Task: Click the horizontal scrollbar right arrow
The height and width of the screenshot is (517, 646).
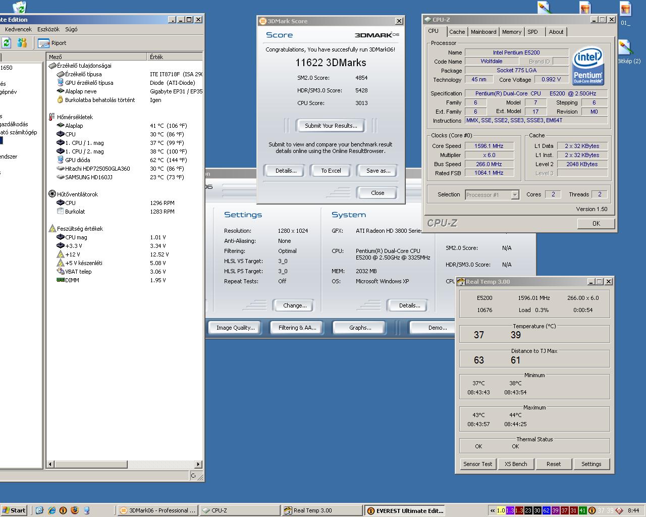Action: (x=198, y=464)
